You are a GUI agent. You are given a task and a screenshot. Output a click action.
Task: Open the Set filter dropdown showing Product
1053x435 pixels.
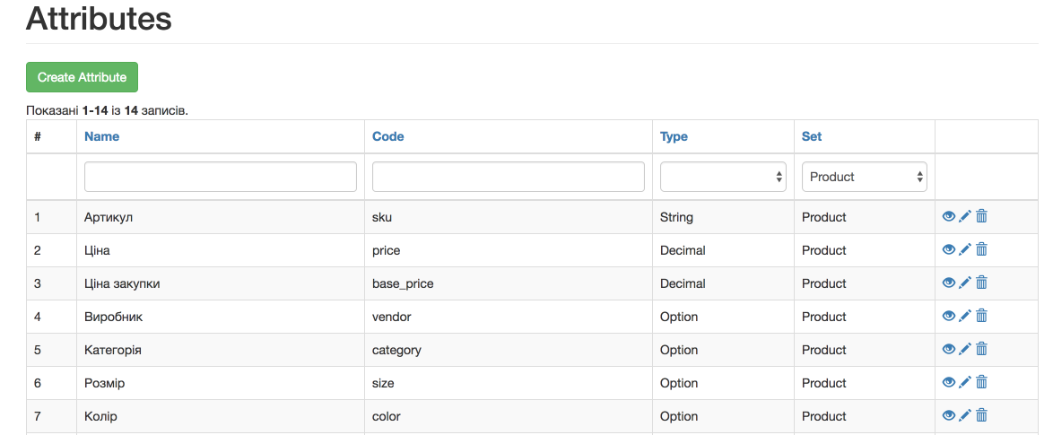[x=865, y=177]
